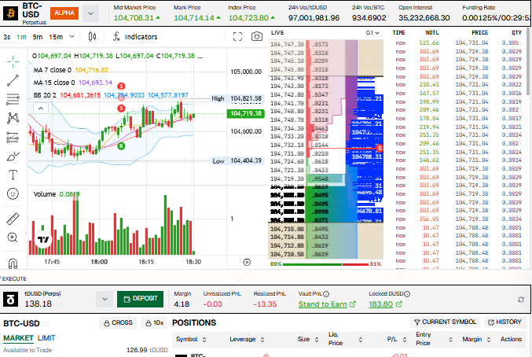Screen dimensions: 532x357
Task: Click the Bitcoin logo icon
Action: [x=10, y=13]
